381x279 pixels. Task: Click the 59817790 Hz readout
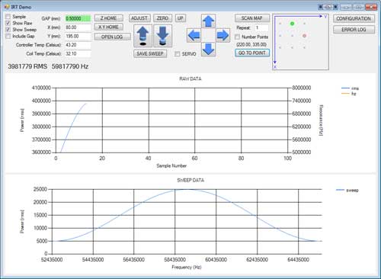[70, 66]
